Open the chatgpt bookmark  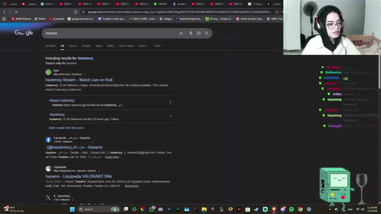(165, 19)
